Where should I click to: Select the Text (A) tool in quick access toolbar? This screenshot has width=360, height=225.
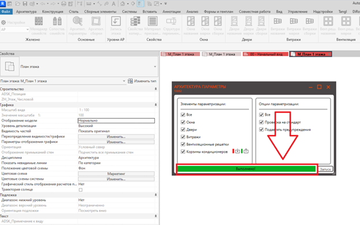(113, 3)
